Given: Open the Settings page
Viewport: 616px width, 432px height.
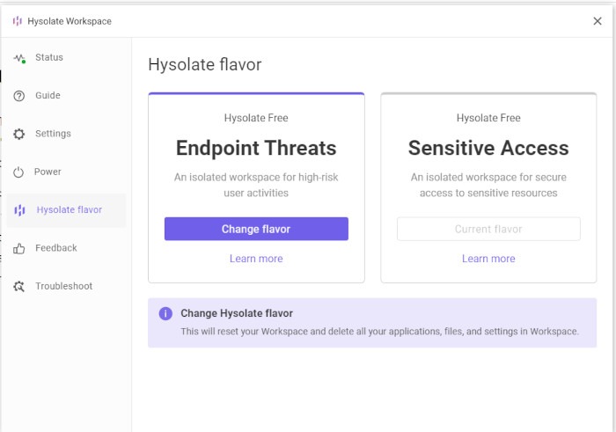Looking at the screenshot, I should (53, 134).
